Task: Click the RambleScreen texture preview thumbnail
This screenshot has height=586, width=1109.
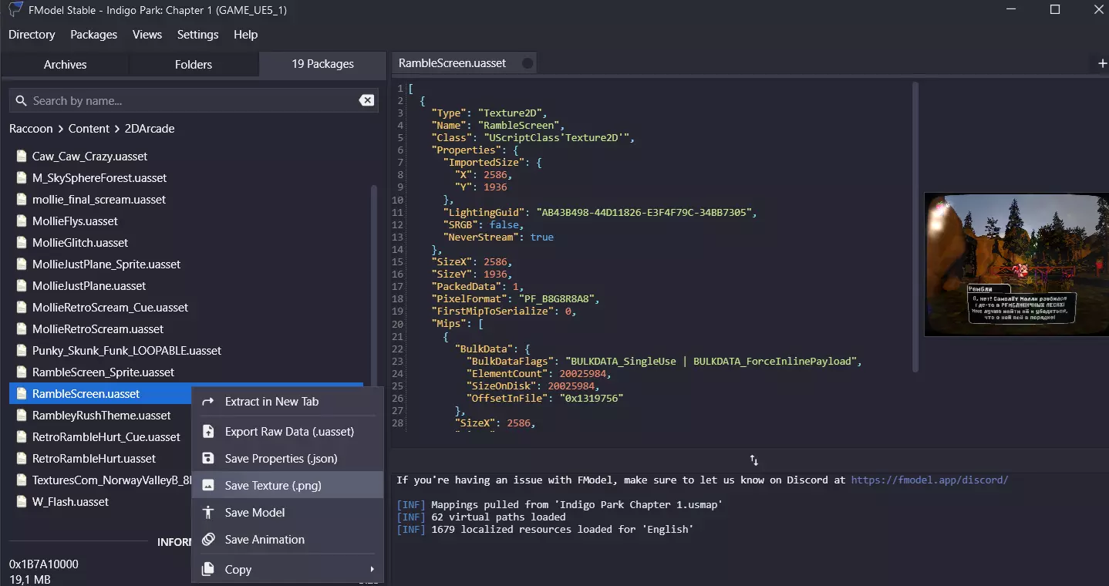Action: coord(1016,265)
